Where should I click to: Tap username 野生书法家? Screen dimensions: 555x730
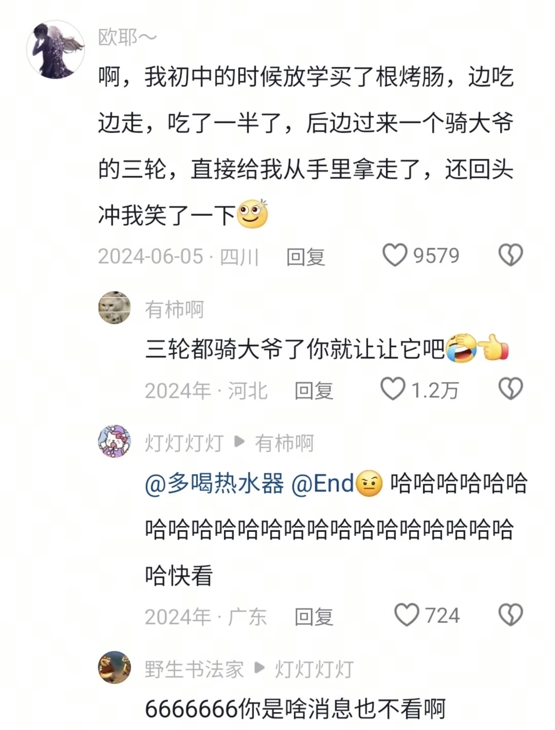coord(194,669)
